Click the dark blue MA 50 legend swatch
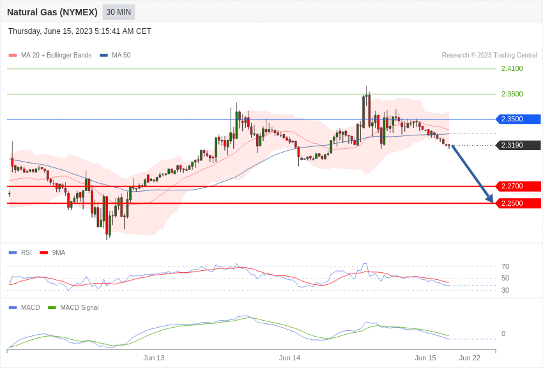The height and width of the screenshot is (368, 543). point(103,55)
